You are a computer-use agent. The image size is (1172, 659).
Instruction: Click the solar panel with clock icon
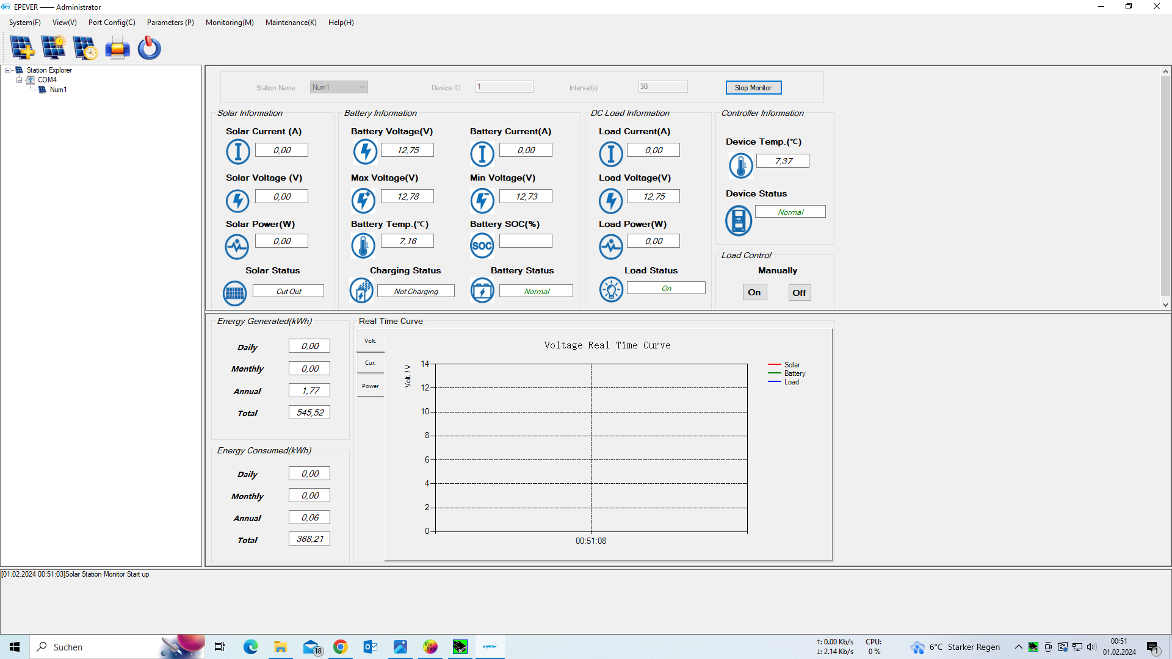85,48
